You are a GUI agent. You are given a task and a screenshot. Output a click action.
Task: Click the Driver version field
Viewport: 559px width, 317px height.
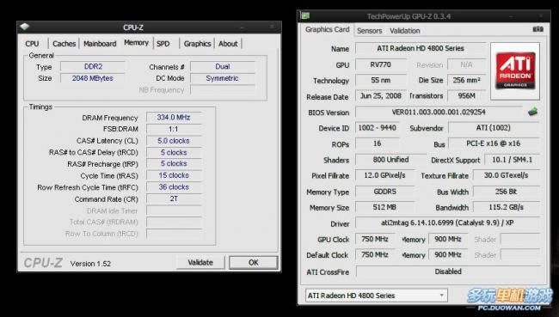[447, 223]
